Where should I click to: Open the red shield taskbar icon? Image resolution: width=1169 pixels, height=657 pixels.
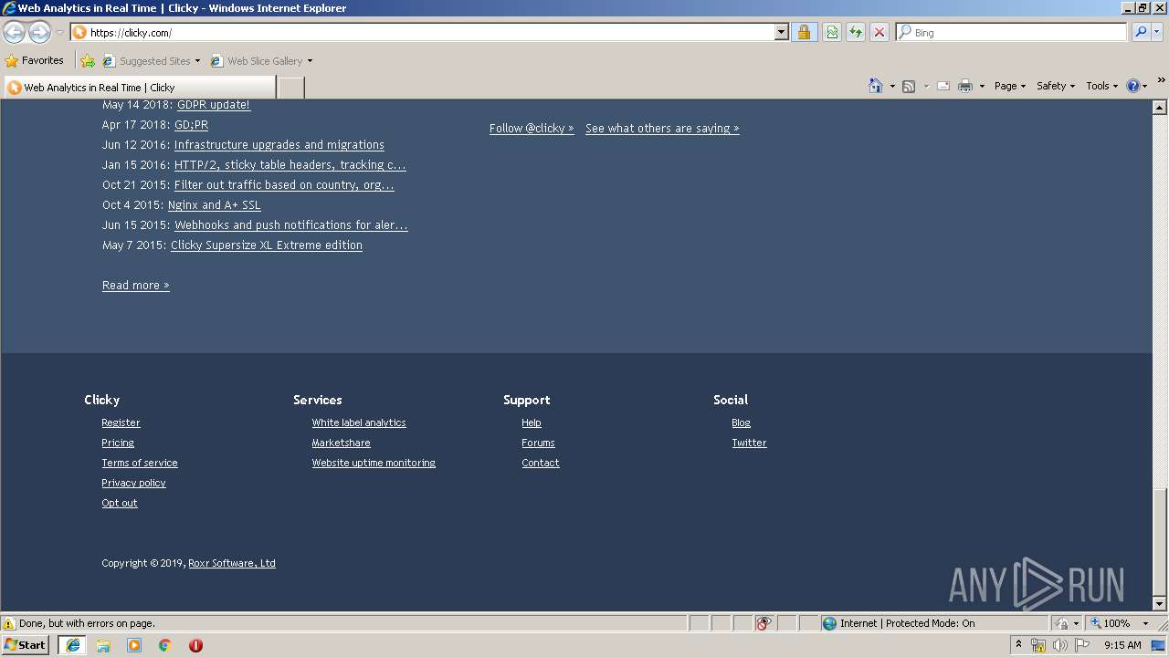tap(195, 645)
